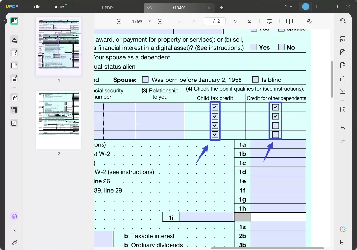Screen dimensions: 357x250
Task: Add a new tab
Action: pos(221,8)
